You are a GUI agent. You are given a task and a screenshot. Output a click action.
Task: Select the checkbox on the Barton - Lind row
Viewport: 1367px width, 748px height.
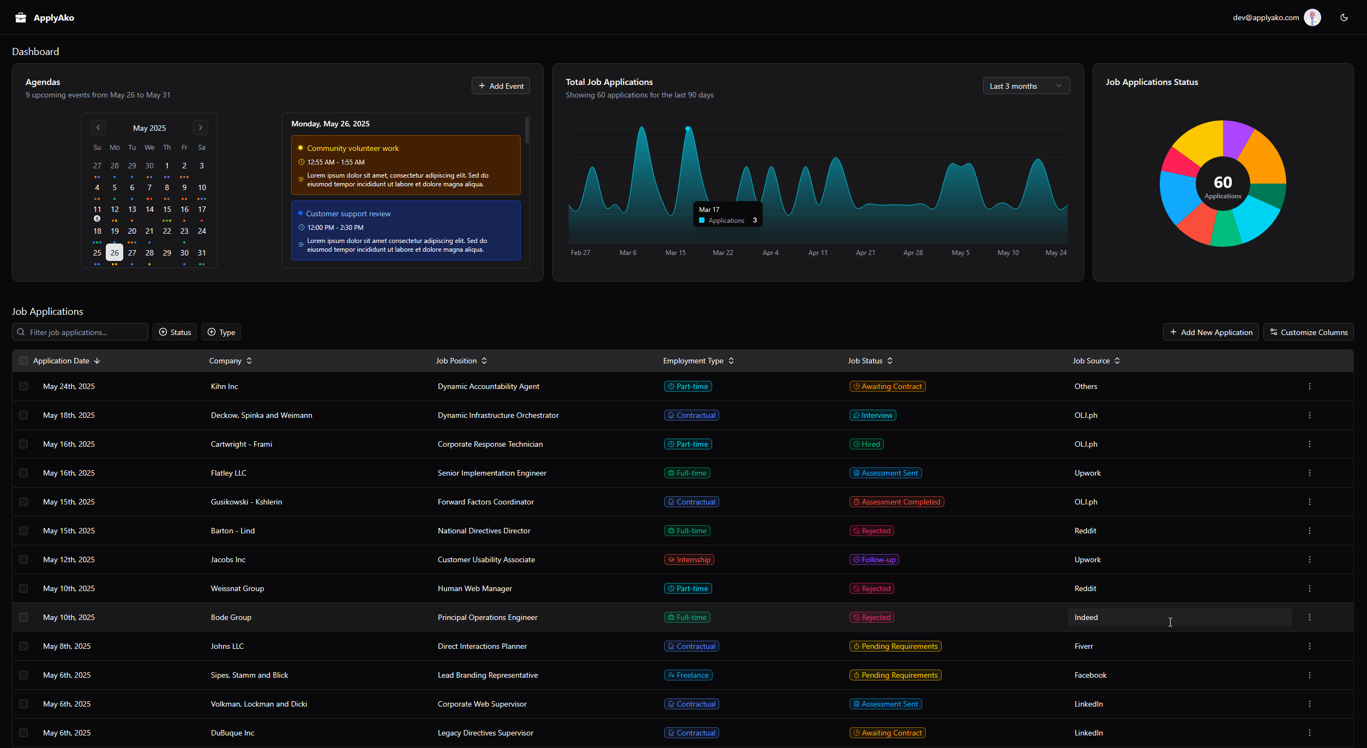(x=23, y=530)
